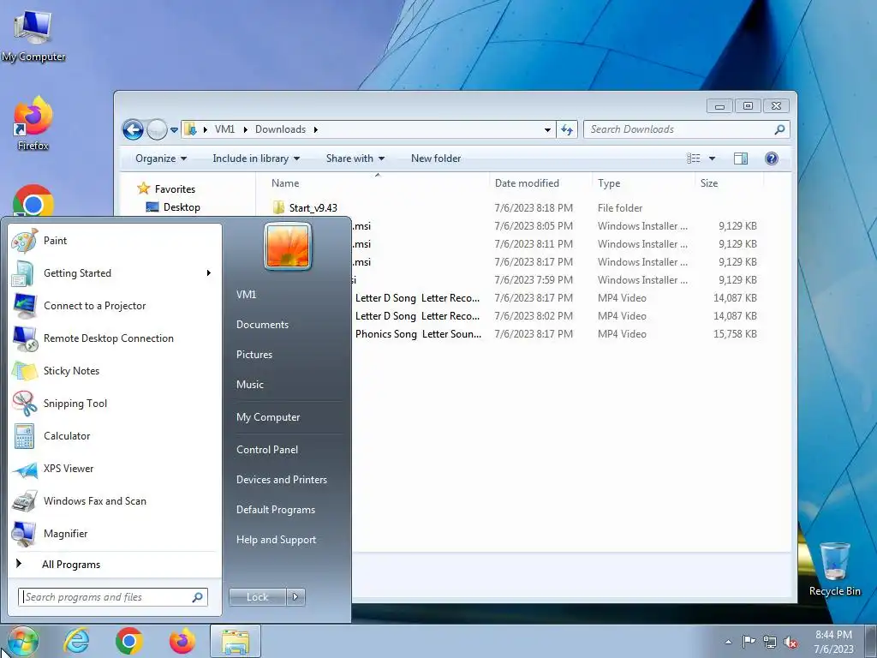Open Internet Explorer from taskbar

pos(76,641)
